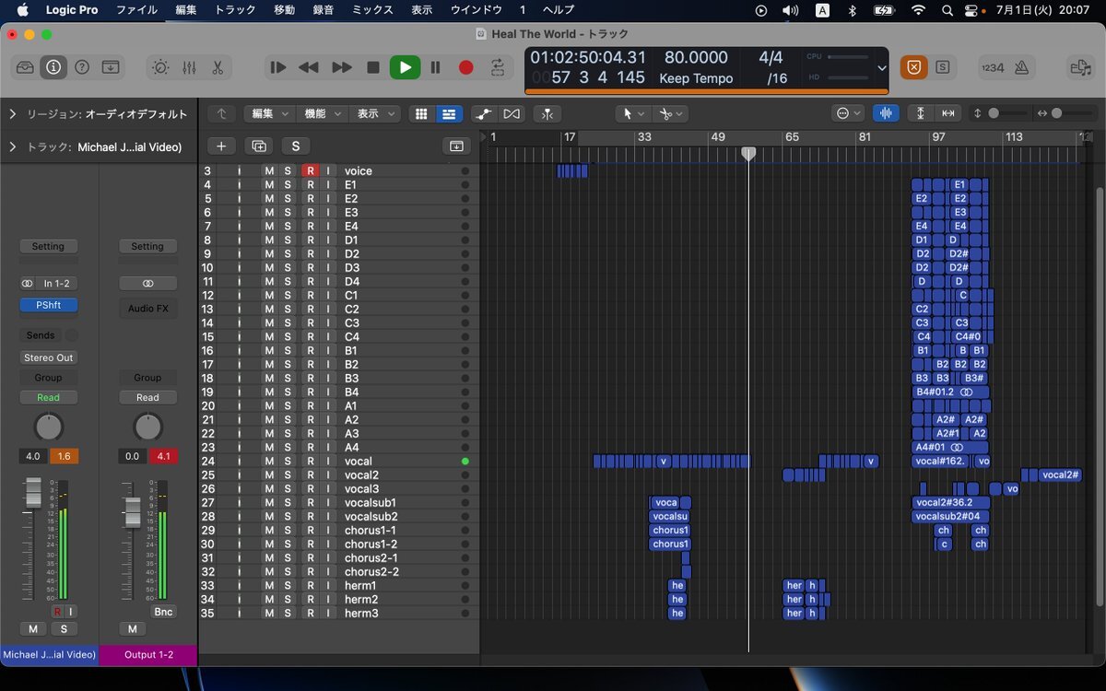Open the ヘルプ menu
1106x691 pixels.
[x=558, y=10]
